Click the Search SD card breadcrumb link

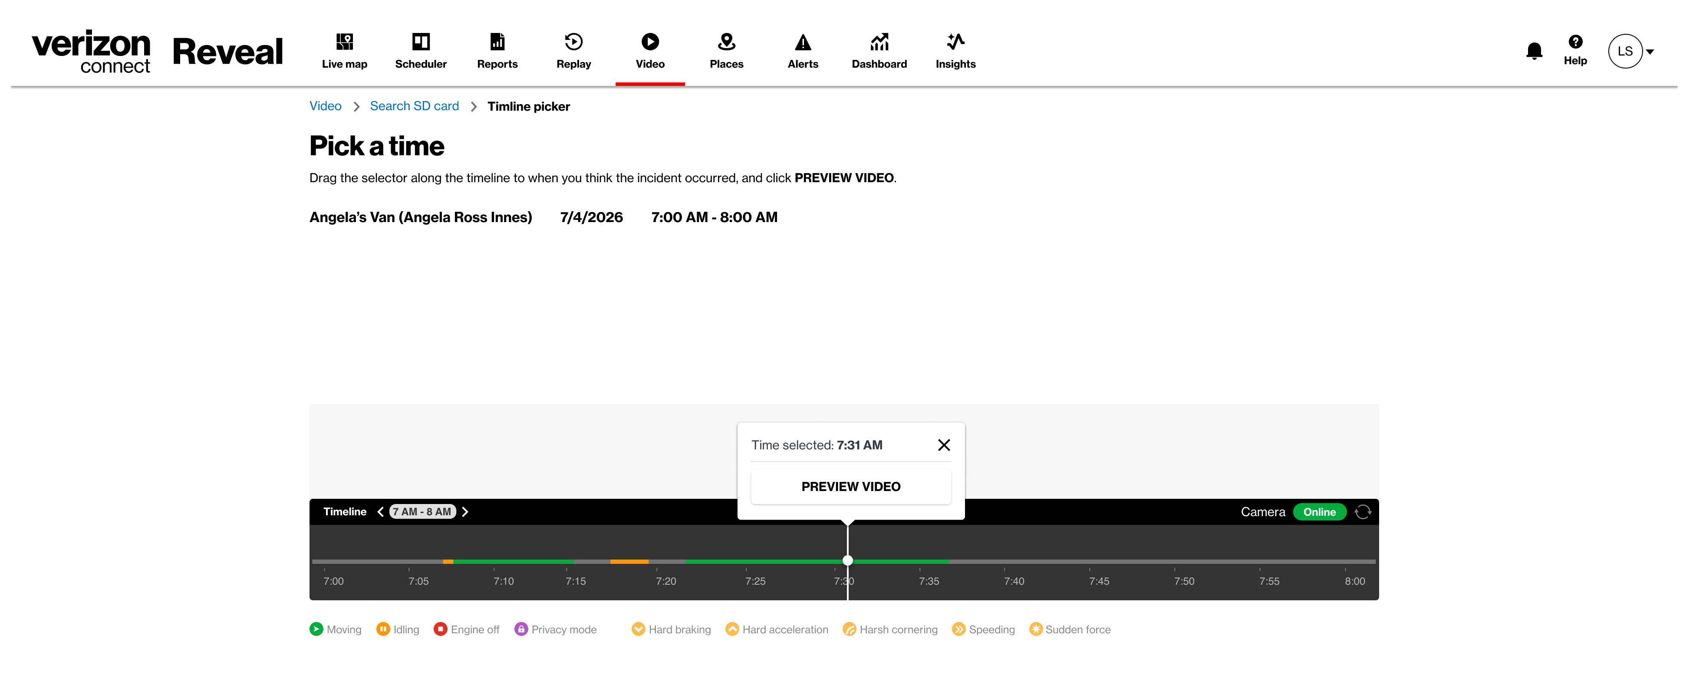pos(414,106)
